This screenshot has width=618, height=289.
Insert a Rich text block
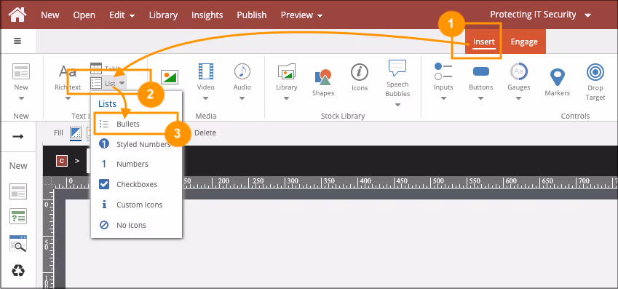(68, 78)
